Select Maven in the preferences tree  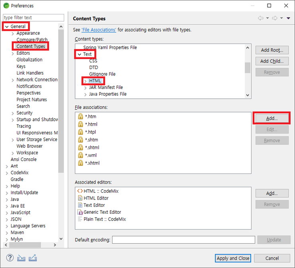[17, 233]
